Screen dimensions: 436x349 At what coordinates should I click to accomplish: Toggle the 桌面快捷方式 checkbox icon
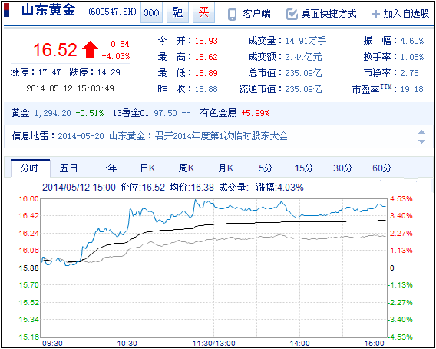click(x=292, y=14)
